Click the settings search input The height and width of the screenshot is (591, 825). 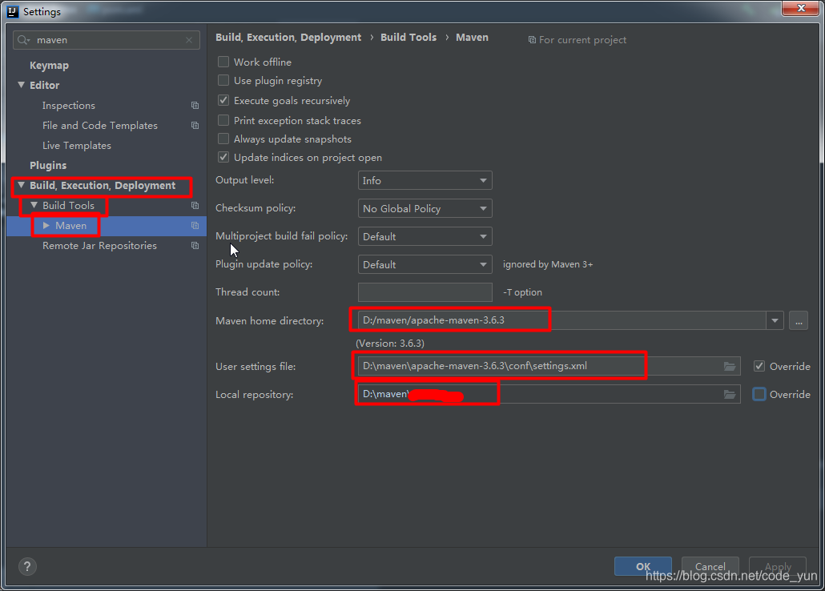coord(107,40)
